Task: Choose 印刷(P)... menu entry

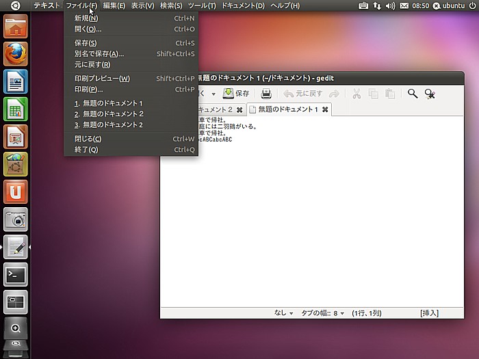Action: 131,89
